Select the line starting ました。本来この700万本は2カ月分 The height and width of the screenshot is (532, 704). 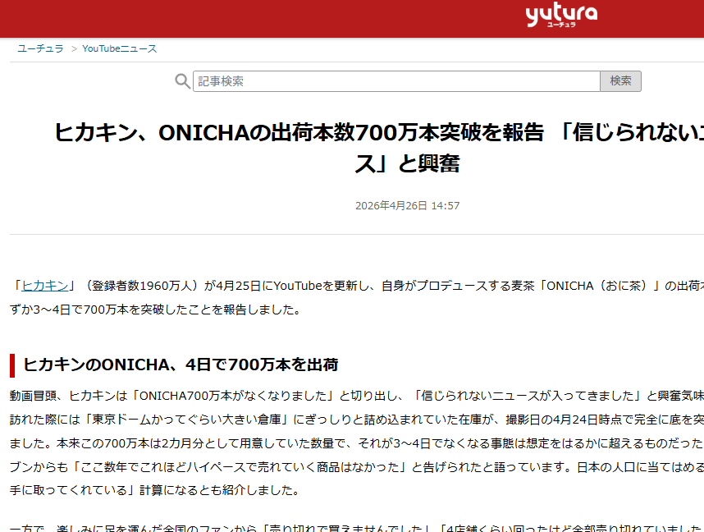point(357,443)
